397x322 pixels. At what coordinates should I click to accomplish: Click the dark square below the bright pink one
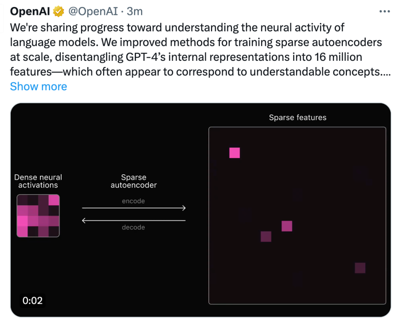pyautogui.click(x=265, y=237)
